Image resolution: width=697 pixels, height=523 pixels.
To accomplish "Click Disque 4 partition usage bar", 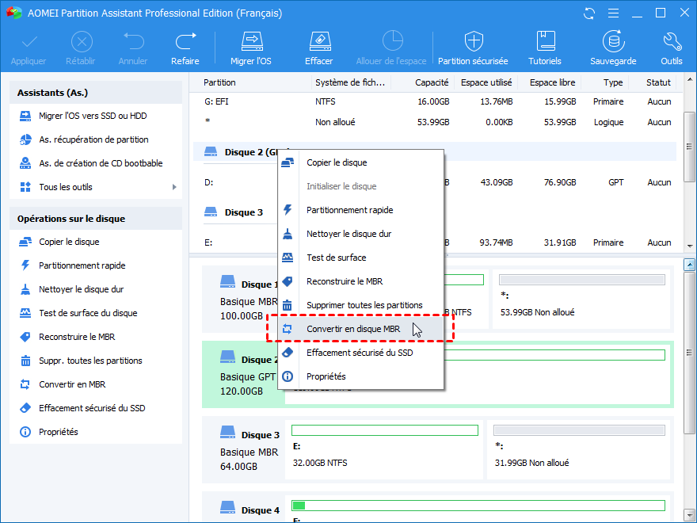I will tap(478, 506).
